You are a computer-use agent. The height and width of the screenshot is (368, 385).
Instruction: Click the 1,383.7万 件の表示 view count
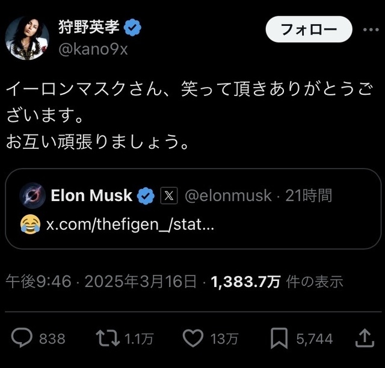[x=277, y=282]
